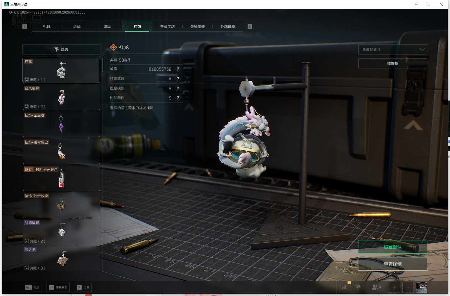Screen dimensions: 450x296
Task: Click the H 隐藏界面 button
Action: [58, 287]
